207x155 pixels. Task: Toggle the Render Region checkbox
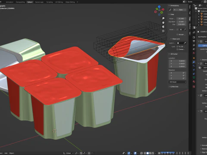(177, 34)
